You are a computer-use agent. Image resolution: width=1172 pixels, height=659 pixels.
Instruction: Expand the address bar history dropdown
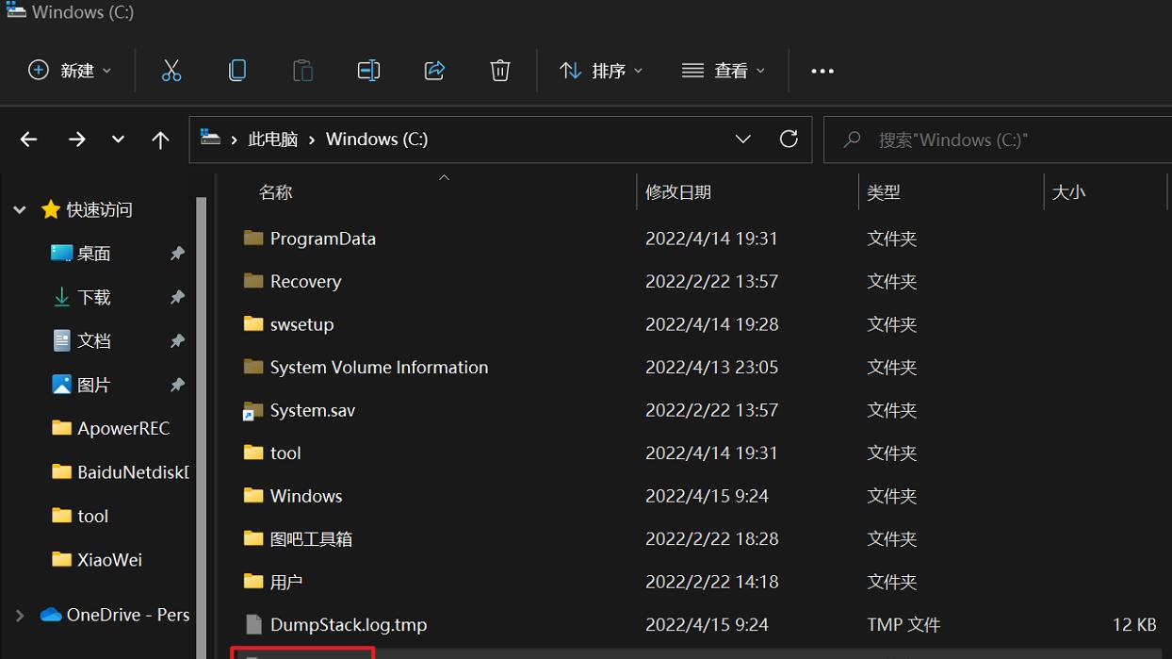[x=743, y=140]
